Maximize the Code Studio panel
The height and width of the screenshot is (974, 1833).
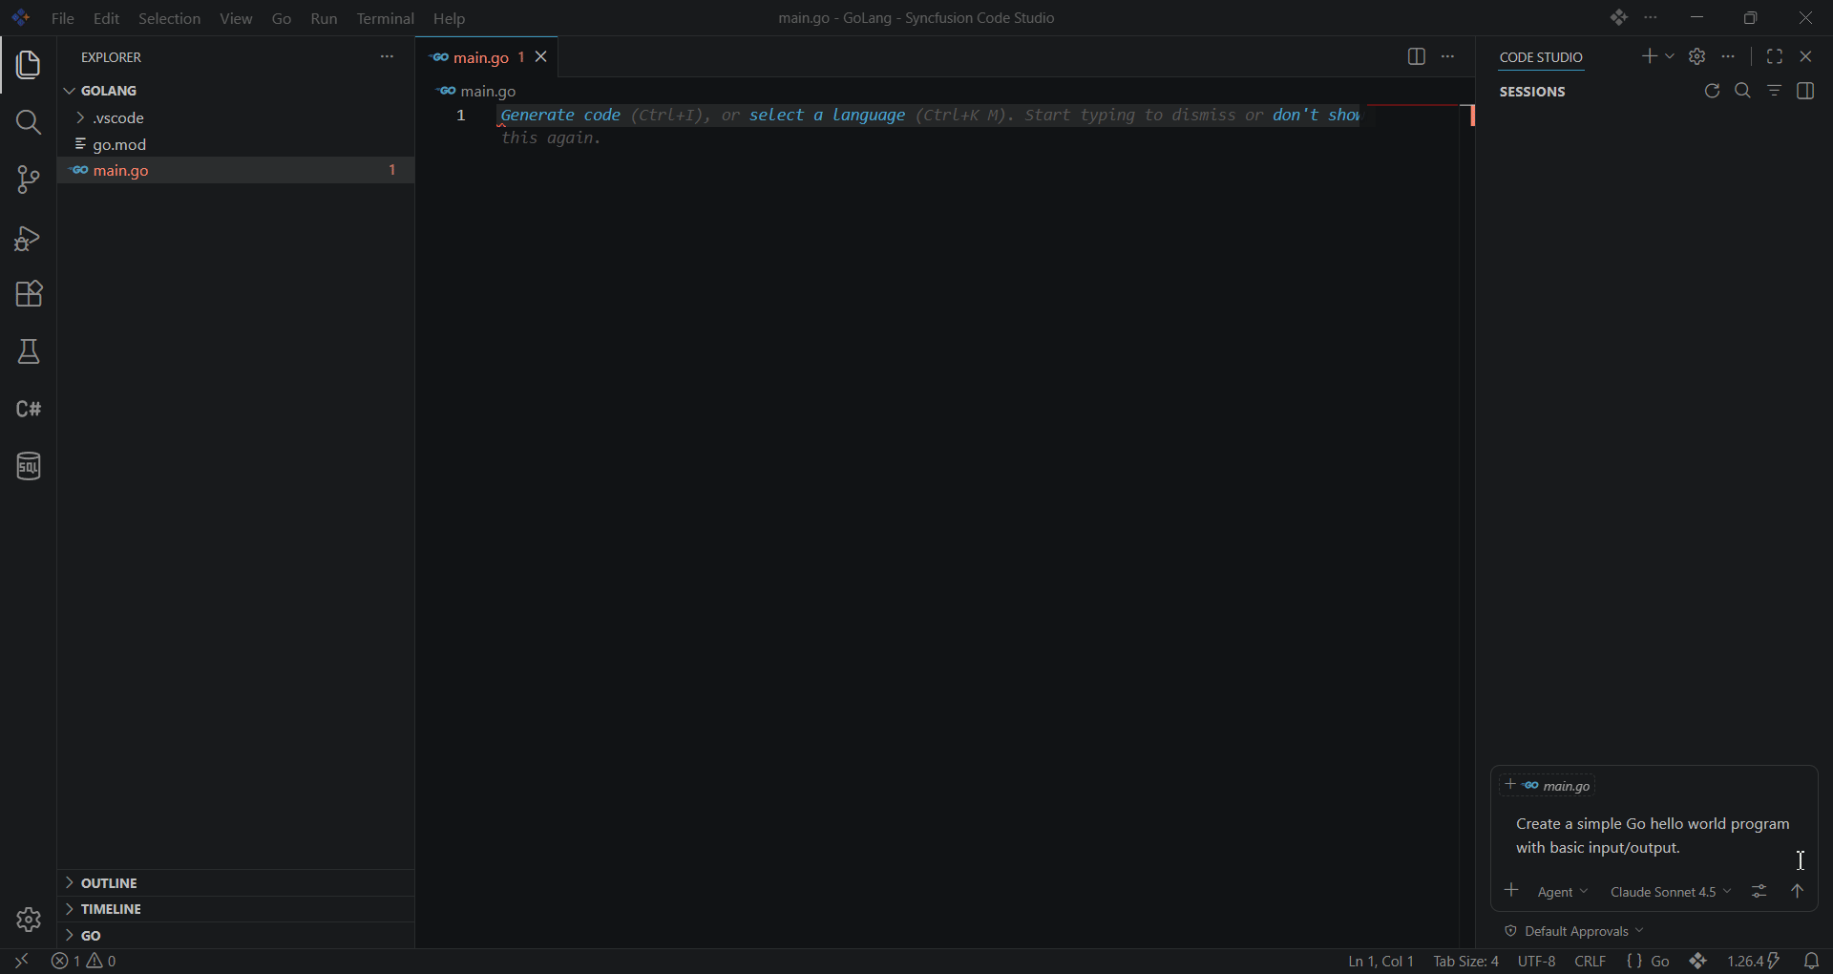coord(1774,57)
